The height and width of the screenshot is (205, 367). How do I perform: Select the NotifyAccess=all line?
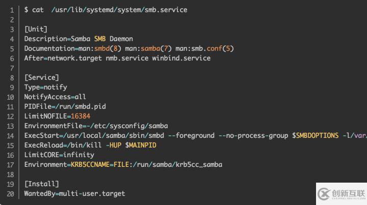coord(55,97)
